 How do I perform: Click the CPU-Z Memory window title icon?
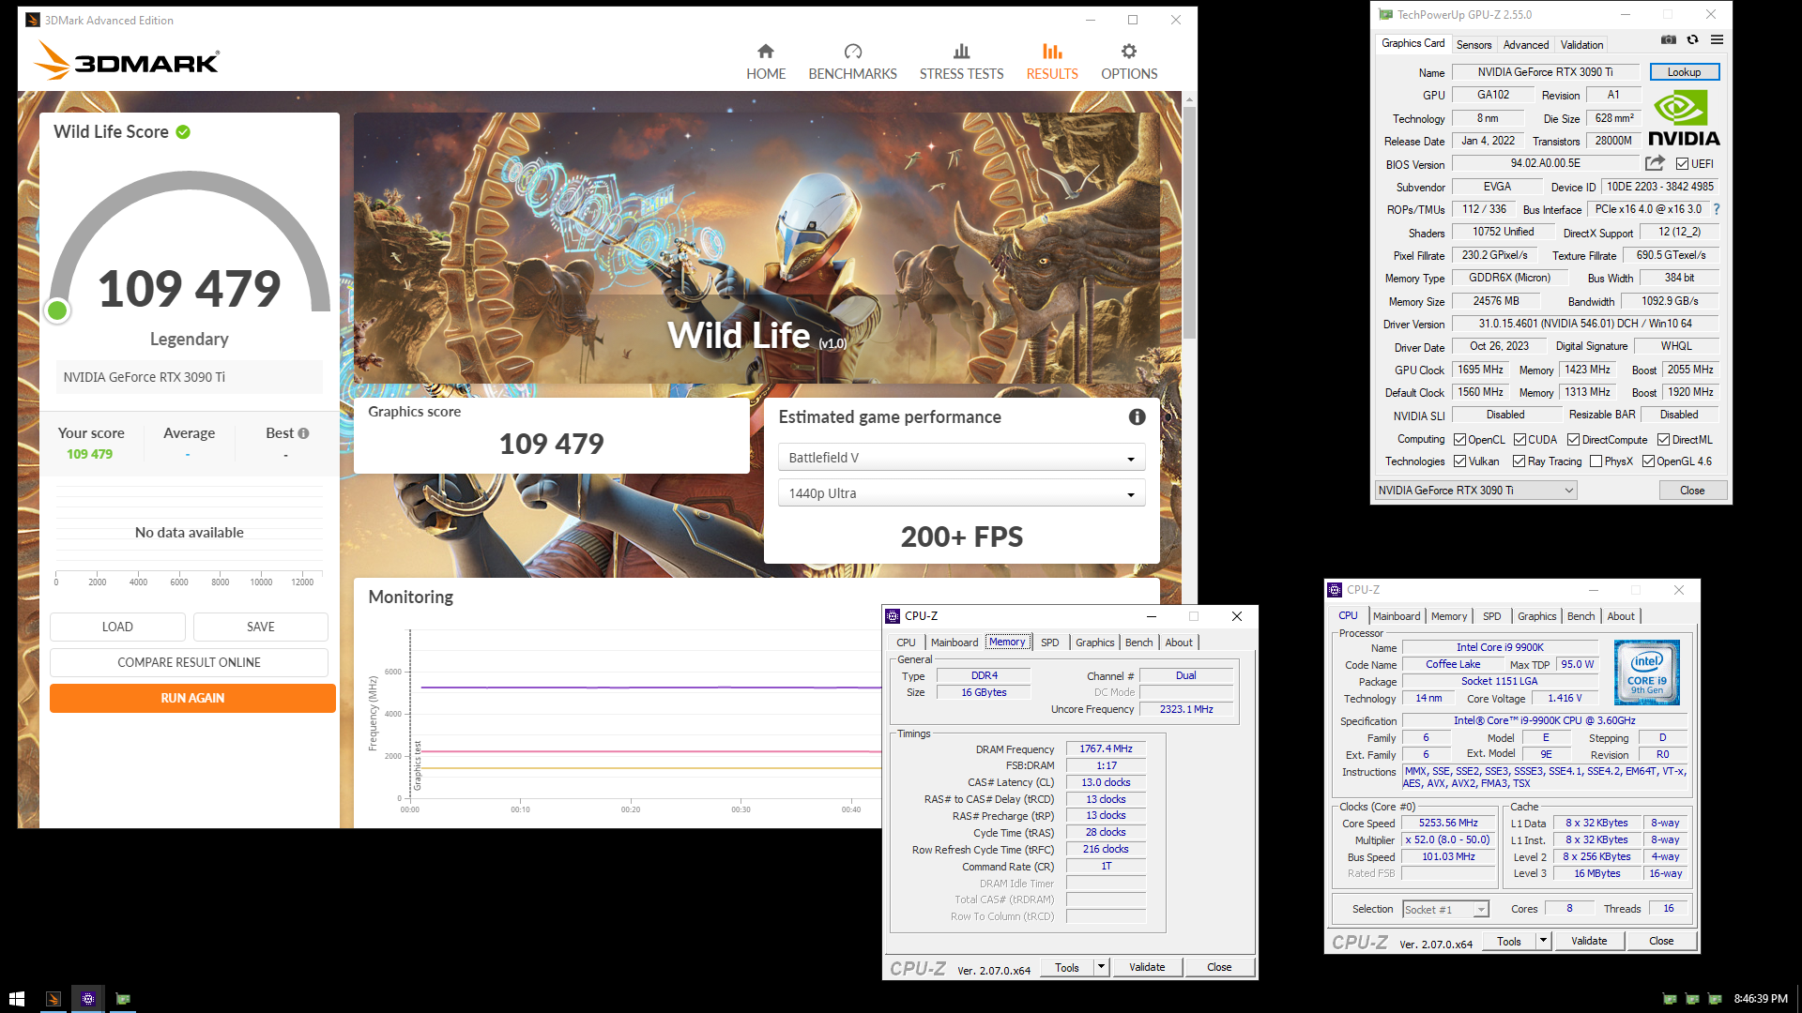tap(893, 616)
